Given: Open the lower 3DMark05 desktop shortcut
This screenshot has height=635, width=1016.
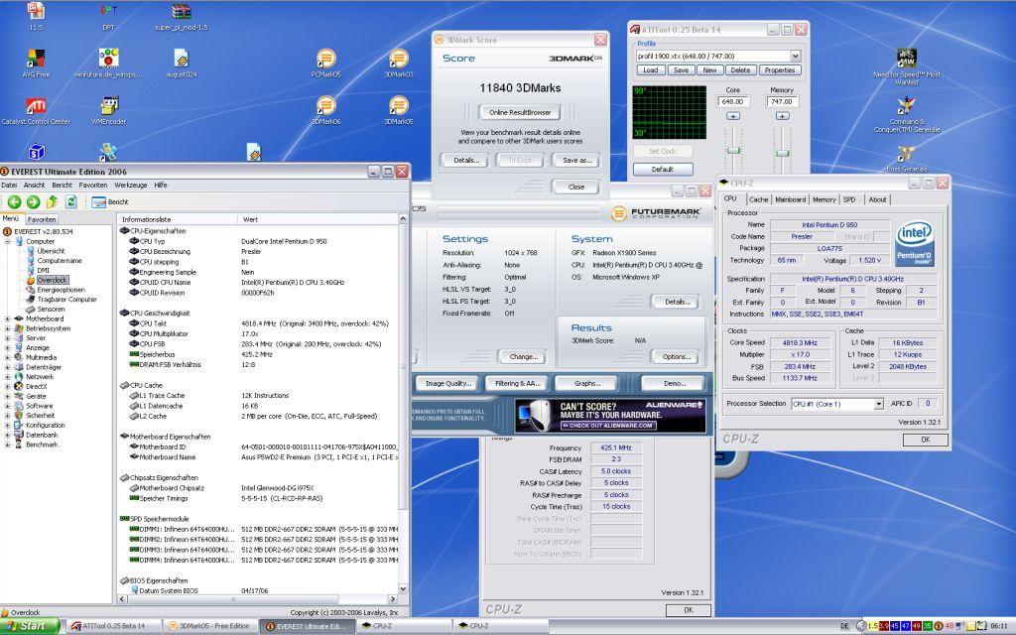Looking at the screenshot, I should click(399, 110).
